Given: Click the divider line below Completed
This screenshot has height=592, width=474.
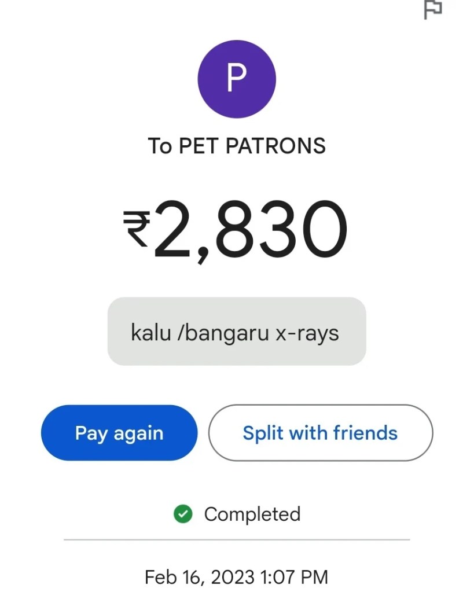Looking at the screenshot, I should click(x=237, y=539).
